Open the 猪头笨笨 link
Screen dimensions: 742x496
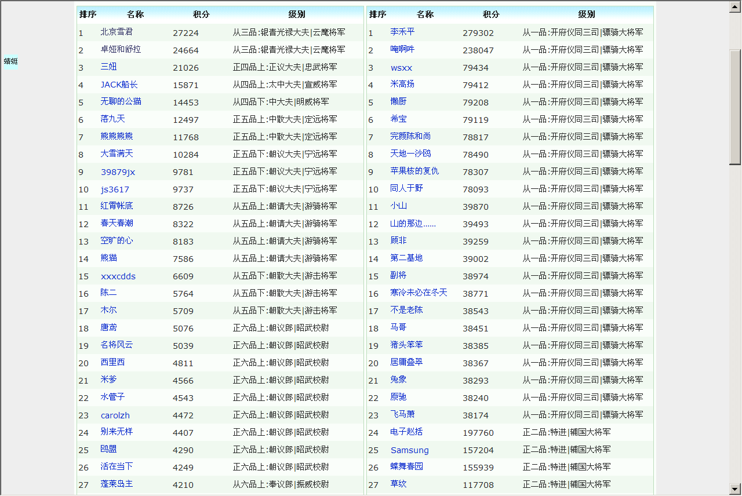click(x=407, y=345)
